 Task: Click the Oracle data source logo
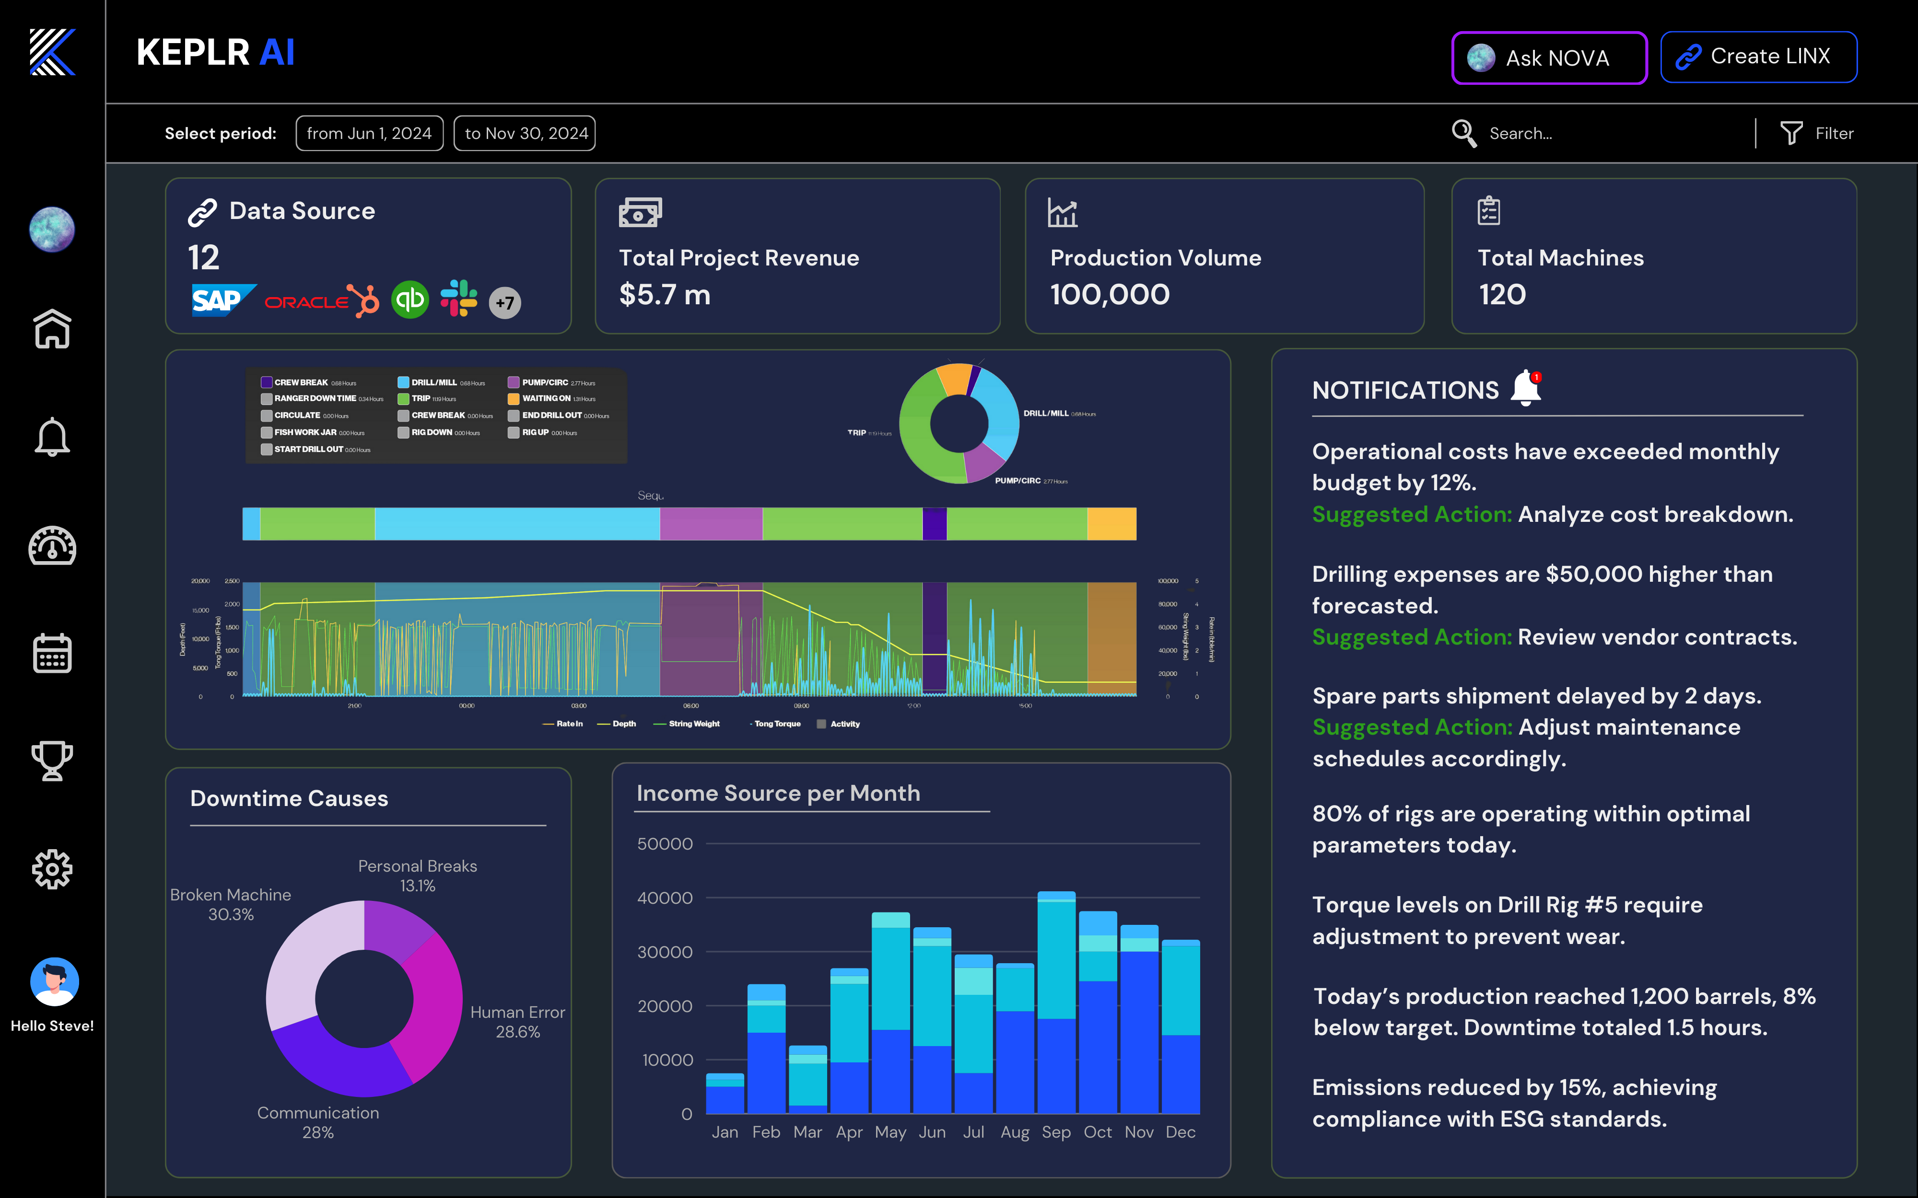point(306,302)
